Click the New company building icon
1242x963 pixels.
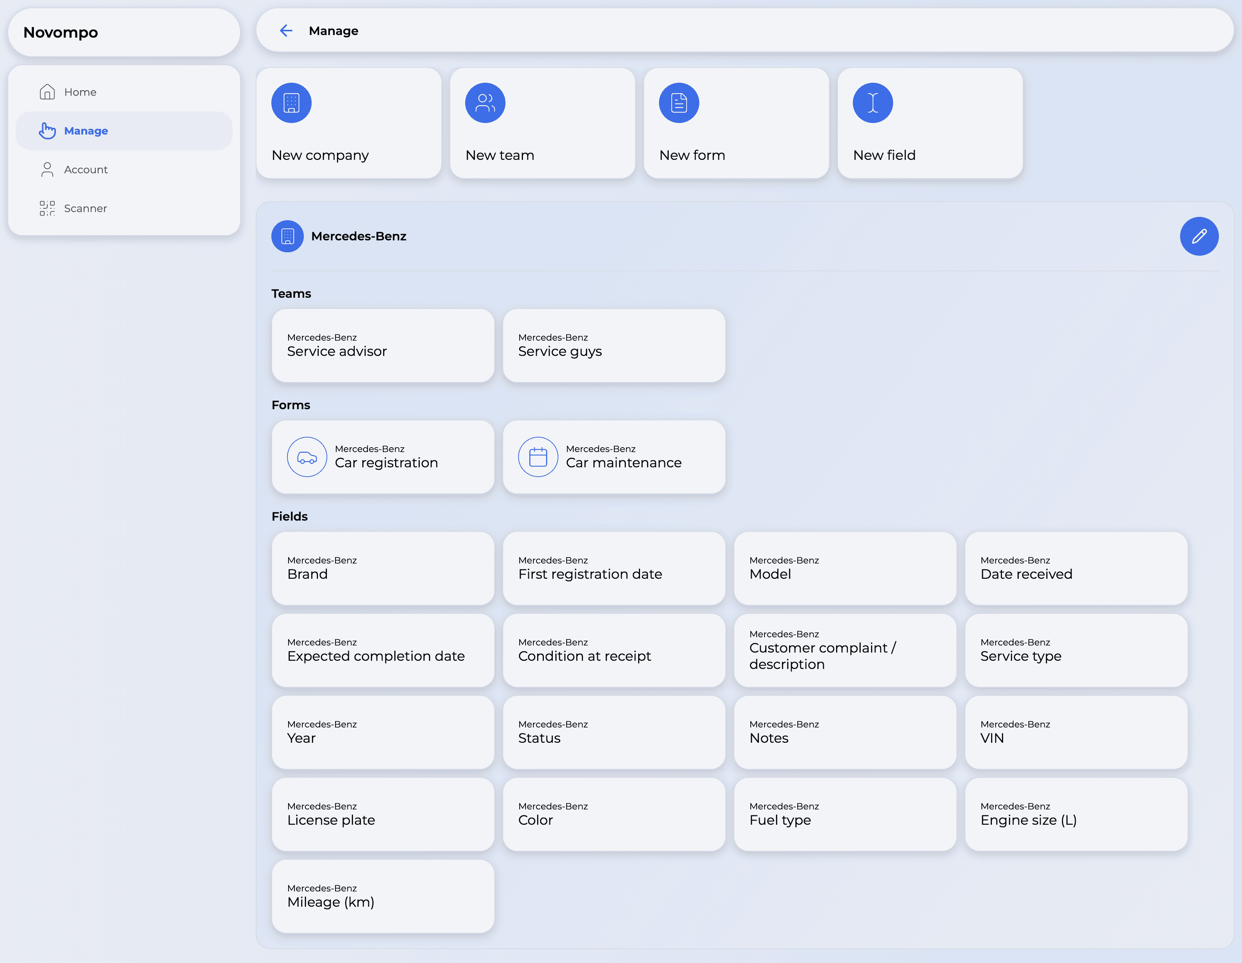[x=291, y=103]
